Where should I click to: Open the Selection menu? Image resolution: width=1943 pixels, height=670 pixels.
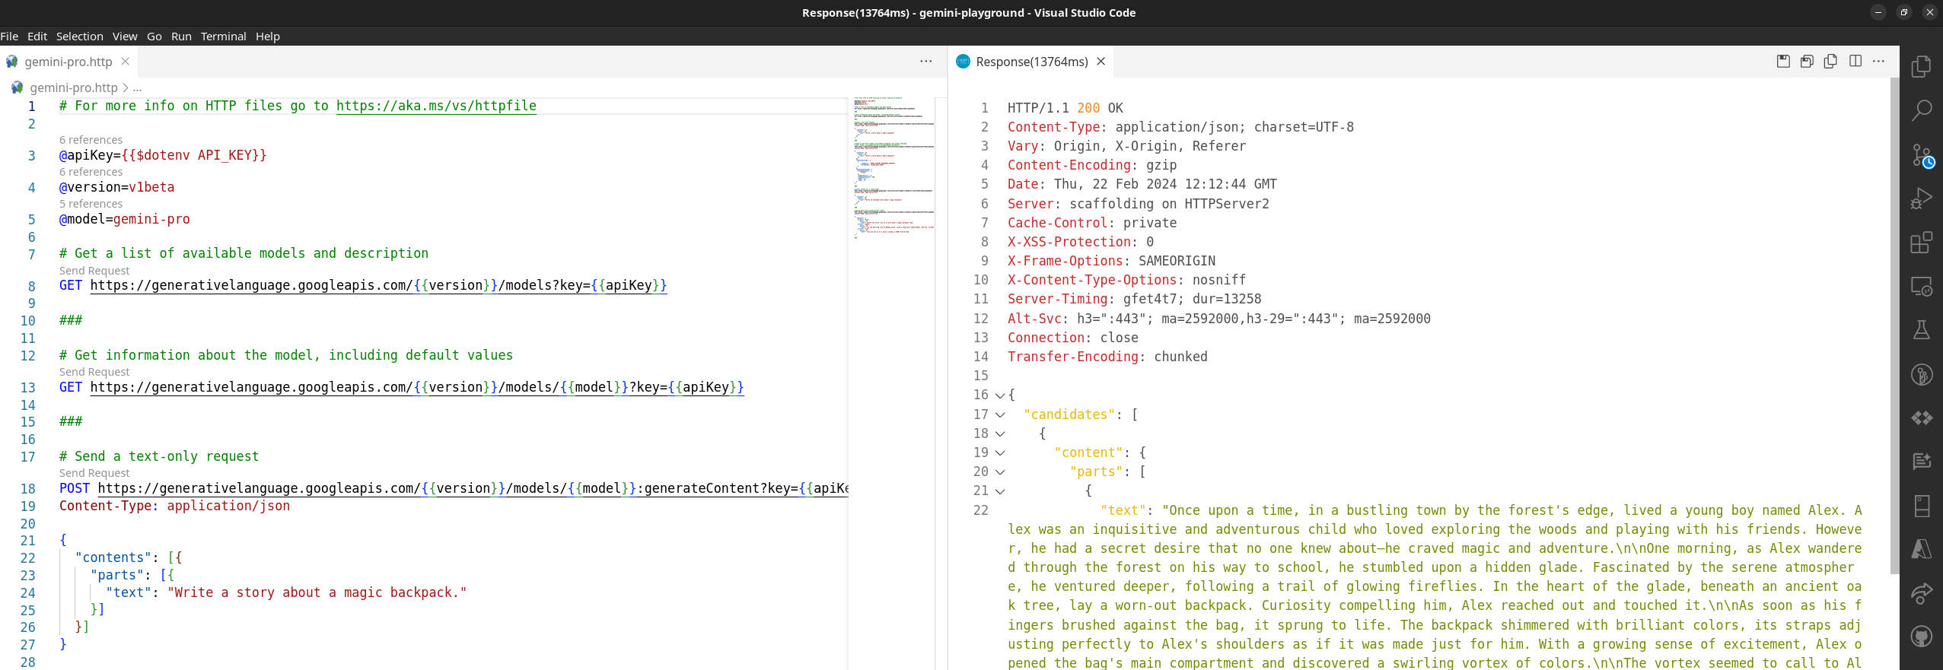pos(79,37)
